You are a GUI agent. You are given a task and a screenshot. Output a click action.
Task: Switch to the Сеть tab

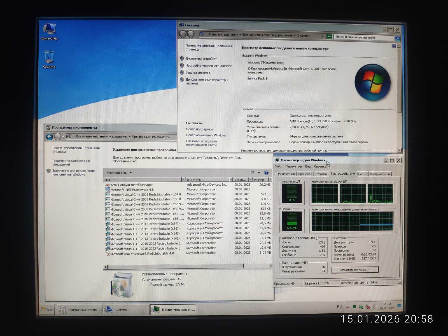coord(362,174)
